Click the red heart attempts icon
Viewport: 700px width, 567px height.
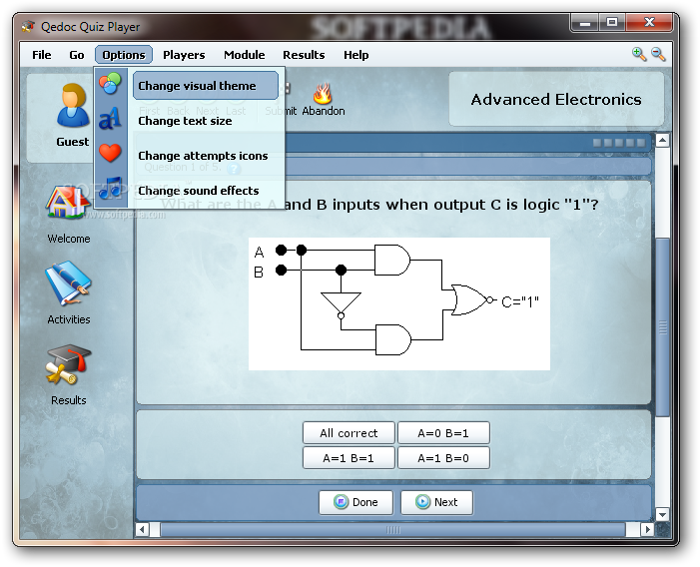(110, 153)
